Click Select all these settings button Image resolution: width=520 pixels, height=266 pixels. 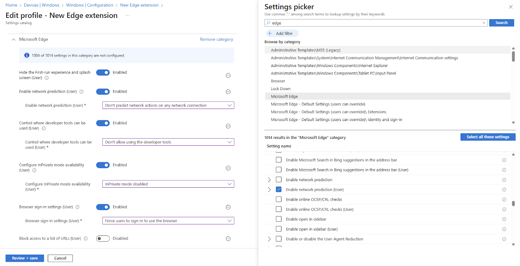pyautogui.click(x=488, y=137)
